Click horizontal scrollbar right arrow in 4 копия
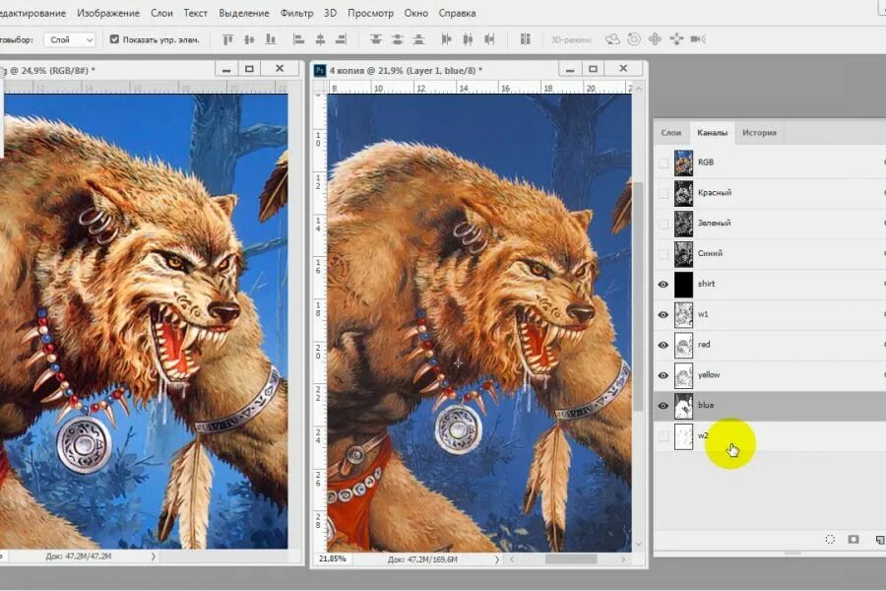886x591 pixels. pos(623,559)
